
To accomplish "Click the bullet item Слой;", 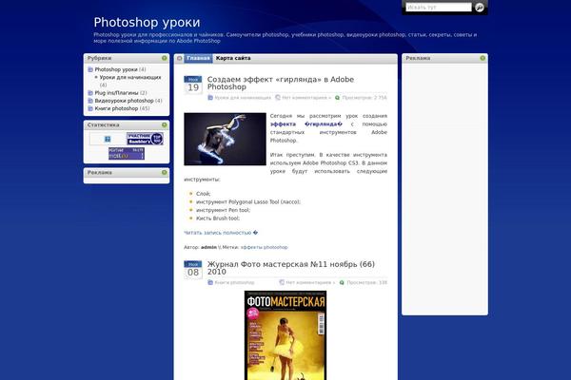I will 204,194.
